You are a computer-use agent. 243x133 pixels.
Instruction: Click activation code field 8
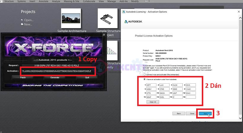tap(191, 89)
